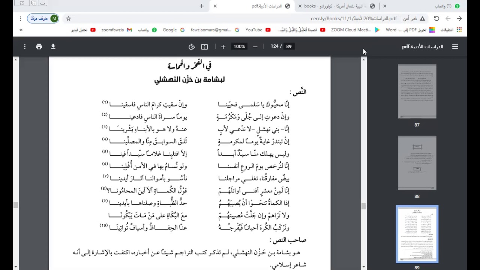Click the document left scrollbar up arrow
Viewport: 480px width, 270px height.
[x=15, y=59]
